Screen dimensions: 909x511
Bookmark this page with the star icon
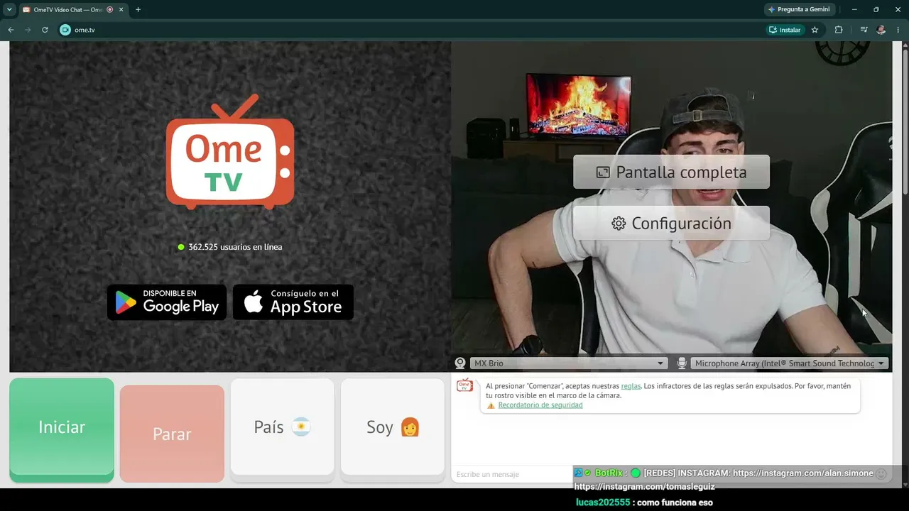[x=815, y=30]
